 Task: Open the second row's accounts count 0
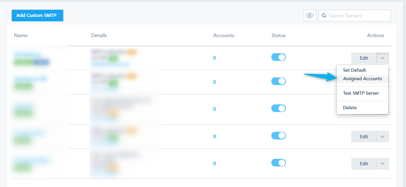coord(214,82)
